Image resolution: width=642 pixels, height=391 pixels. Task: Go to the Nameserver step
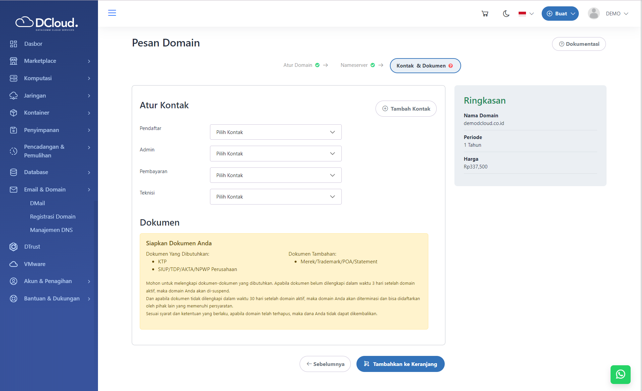click(x=354, y=65)
